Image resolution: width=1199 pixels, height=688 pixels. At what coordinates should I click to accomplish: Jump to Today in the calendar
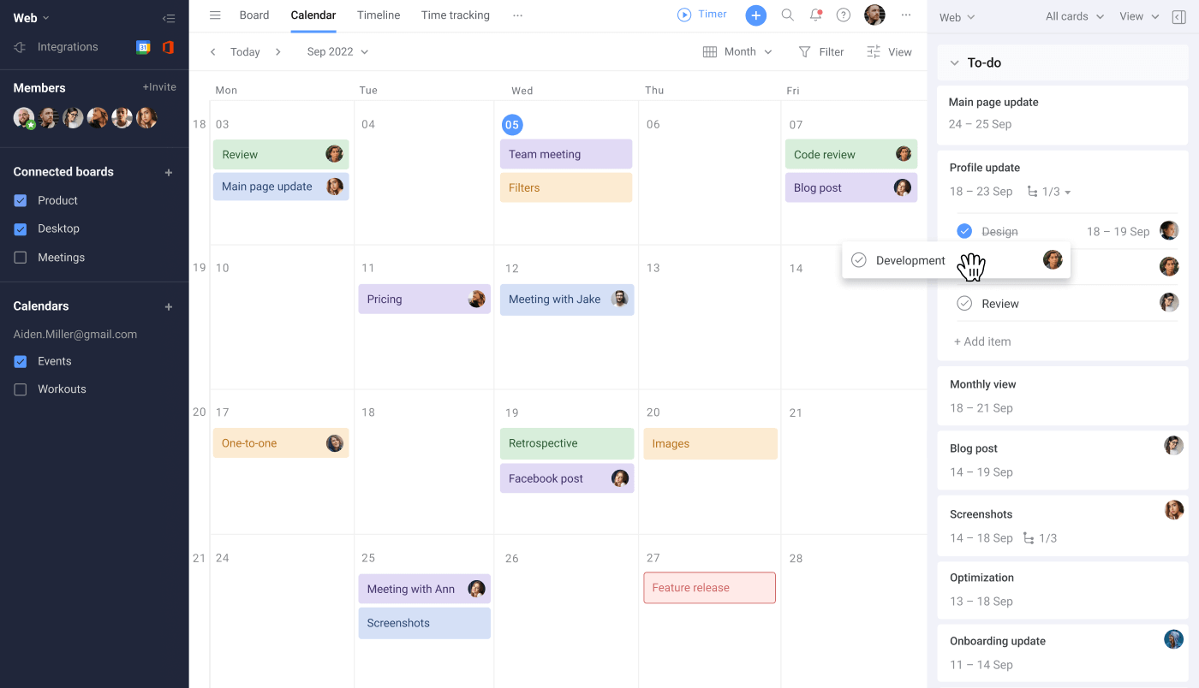[245, 51]
